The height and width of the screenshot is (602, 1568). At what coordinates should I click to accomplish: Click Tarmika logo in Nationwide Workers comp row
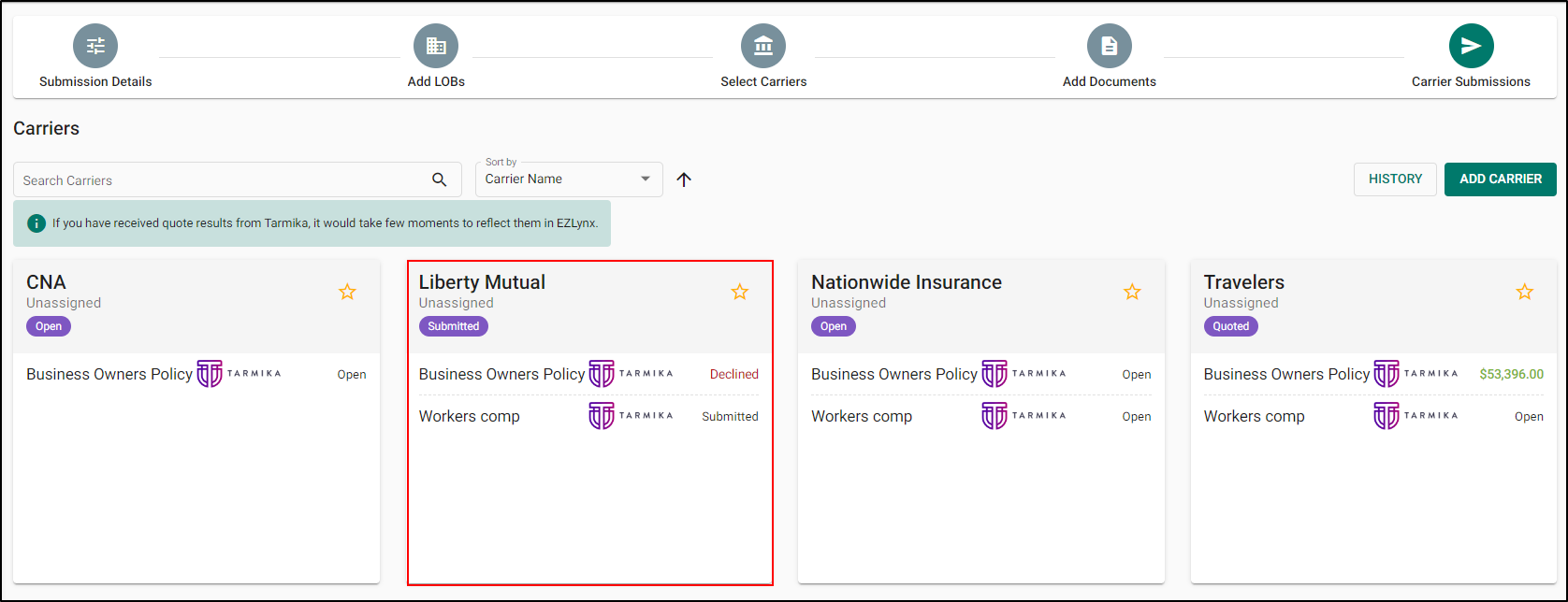[1024, 416]
